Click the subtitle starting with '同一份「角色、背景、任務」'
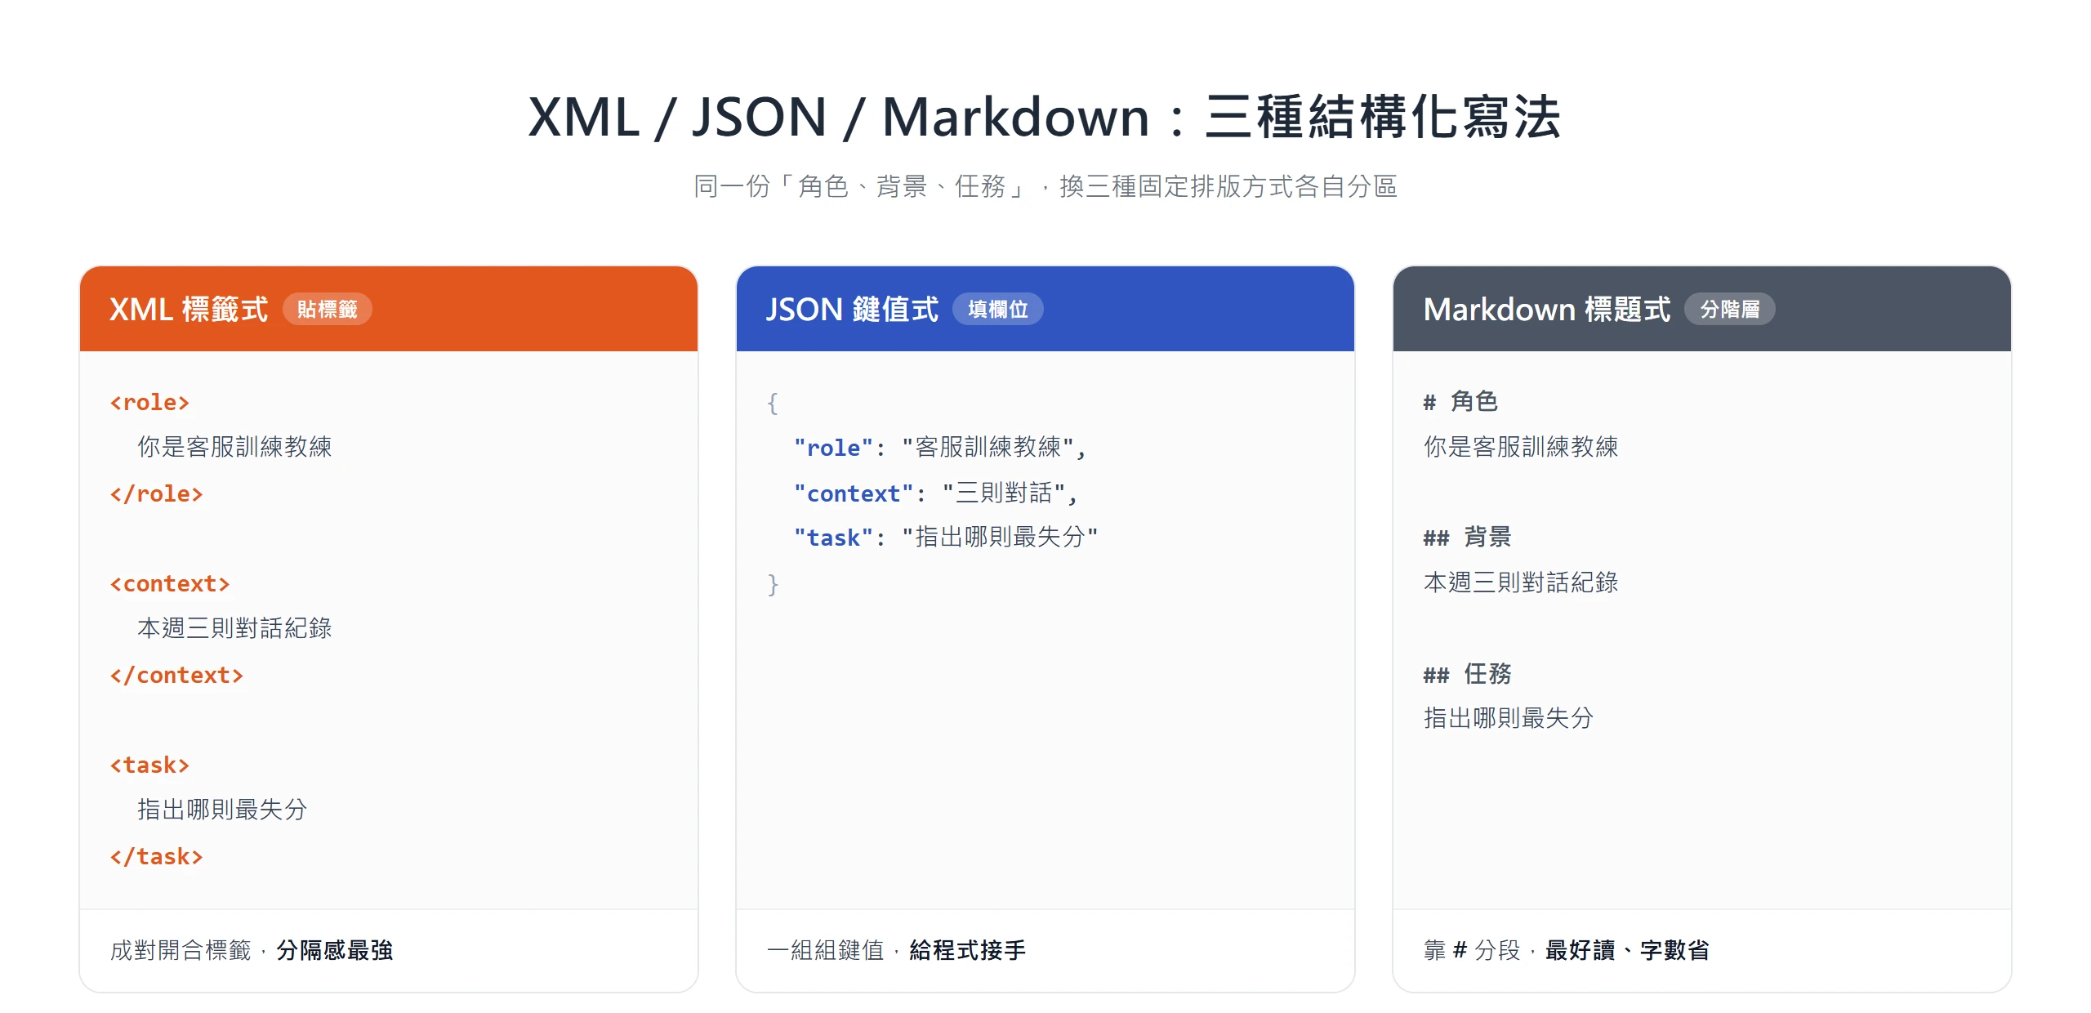 click(1045, 186)
